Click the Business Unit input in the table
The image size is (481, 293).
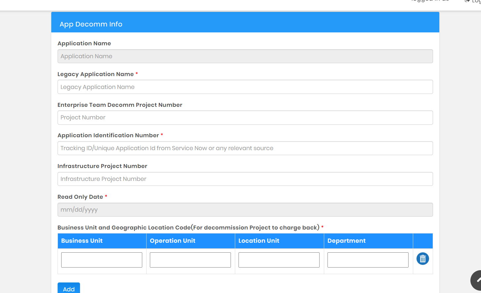coord(101,260)
